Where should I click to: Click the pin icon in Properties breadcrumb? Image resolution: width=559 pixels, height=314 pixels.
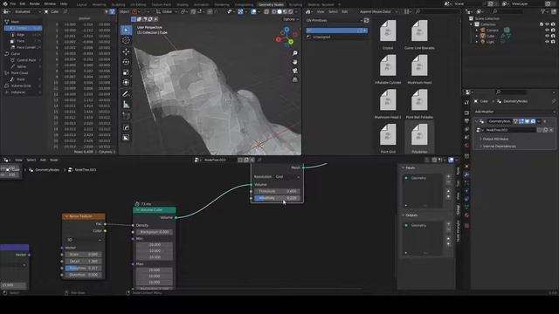point(553,101)
